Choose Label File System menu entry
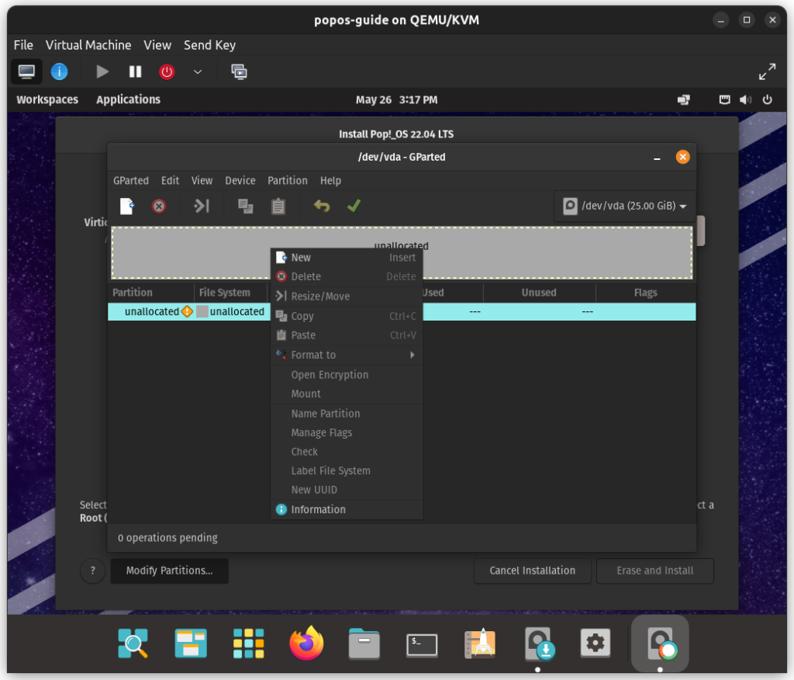The height and width of the screenshot is (680, 794). [347, 470]
